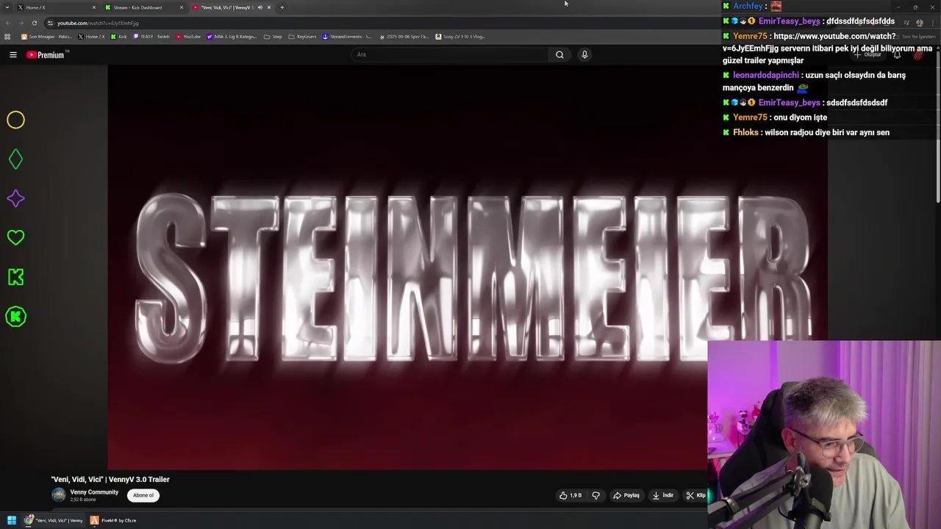Focus the YouTube 'Ara' search field
The width and height of the screenshot is (941, 529).
pyautogui.click(x=450, y=54)
